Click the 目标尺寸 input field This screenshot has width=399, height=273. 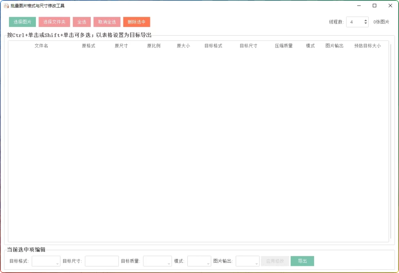[102, 261]
